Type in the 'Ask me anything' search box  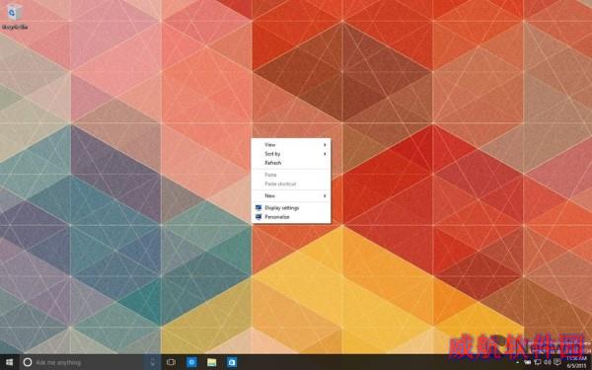coord(89,362)
